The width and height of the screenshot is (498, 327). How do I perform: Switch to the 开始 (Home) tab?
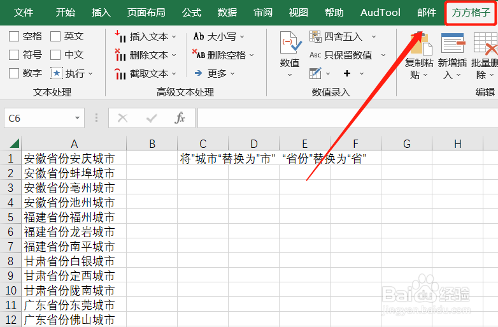click(66, 12)
